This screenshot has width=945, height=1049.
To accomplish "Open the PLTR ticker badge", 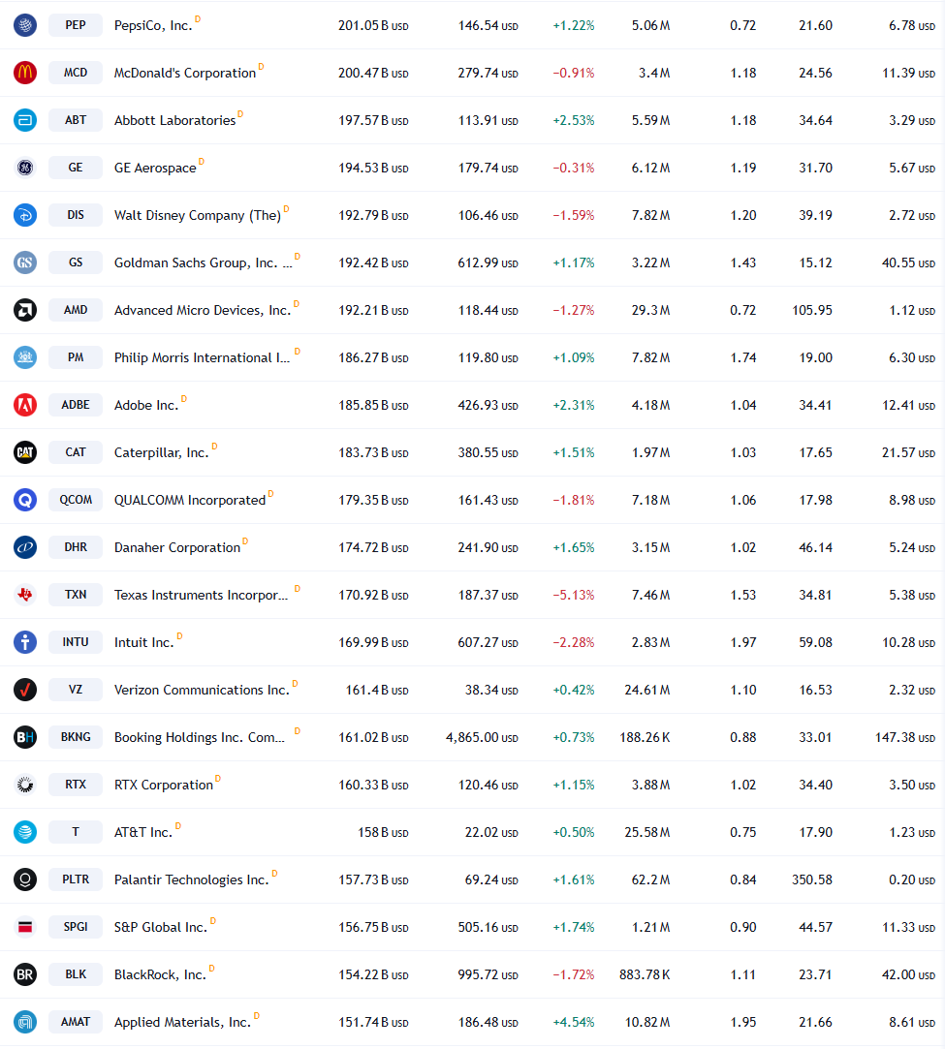I will click(76, 879).
